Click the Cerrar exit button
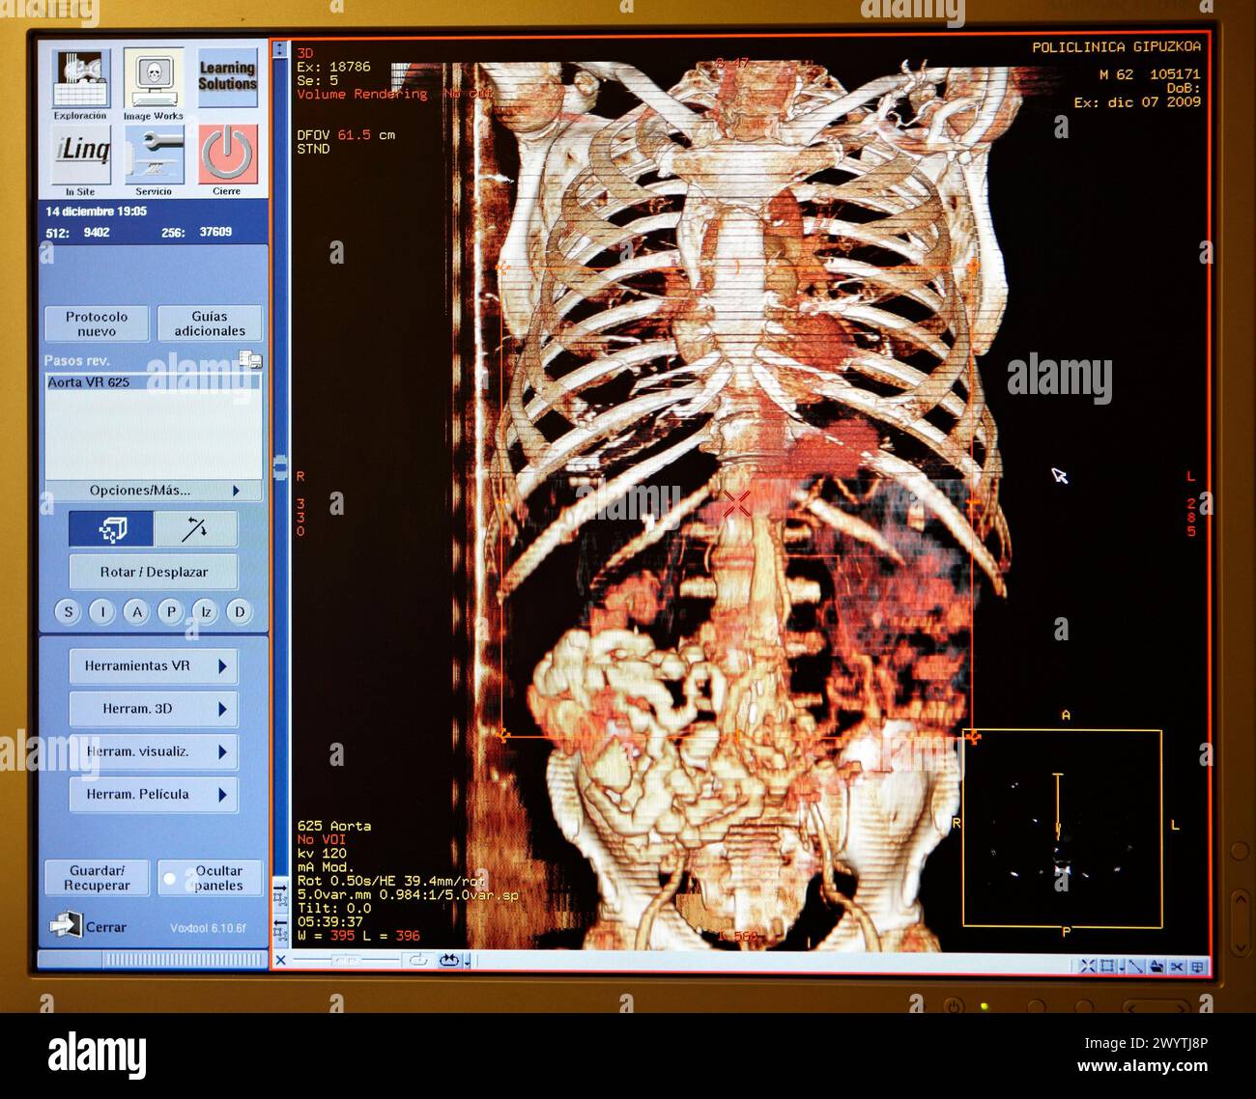1256x1099 pixels. pyautogui.click(x=89, y=926)
